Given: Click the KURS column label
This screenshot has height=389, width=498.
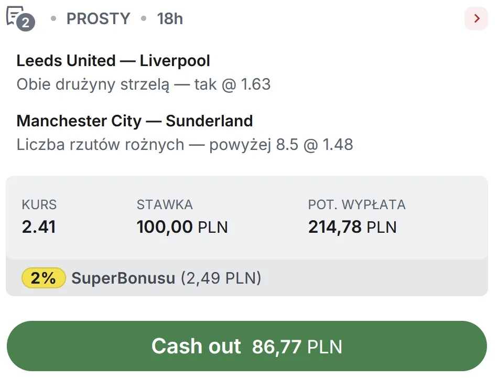Looking at the screenshot, I should 39,204.
